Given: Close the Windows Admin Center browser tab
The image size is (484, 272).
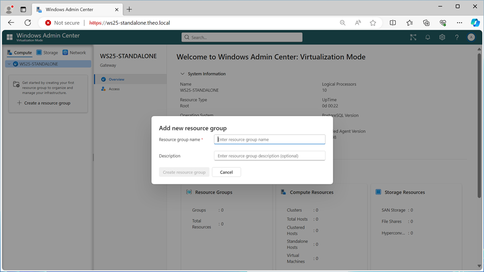Looking at the screenshot, I should (117, 9).
